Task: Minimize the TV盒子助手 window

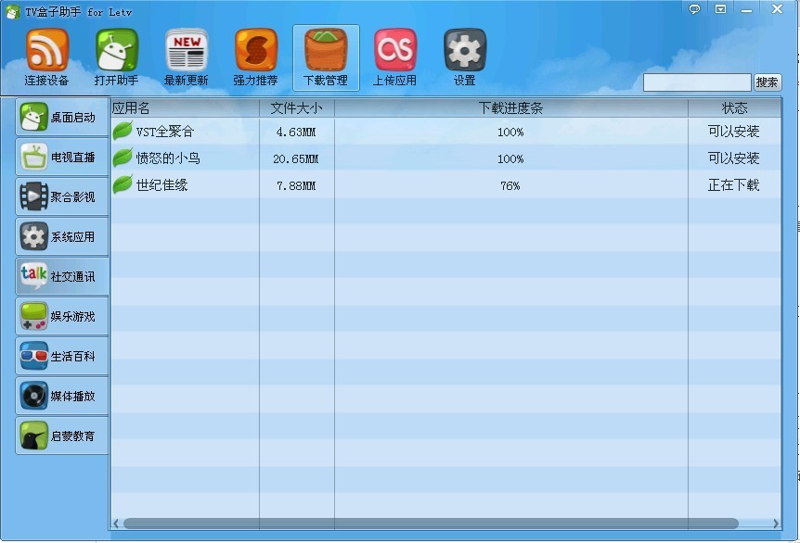Action: tap(747, 9)
